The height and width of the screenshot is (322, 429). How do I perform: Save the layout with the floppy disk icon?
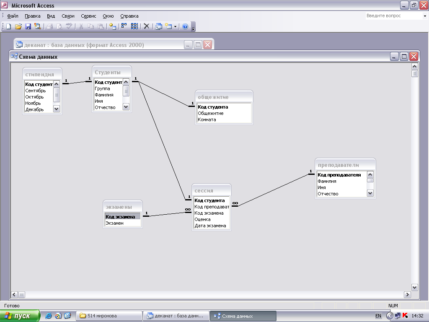[x=28, y=26]
